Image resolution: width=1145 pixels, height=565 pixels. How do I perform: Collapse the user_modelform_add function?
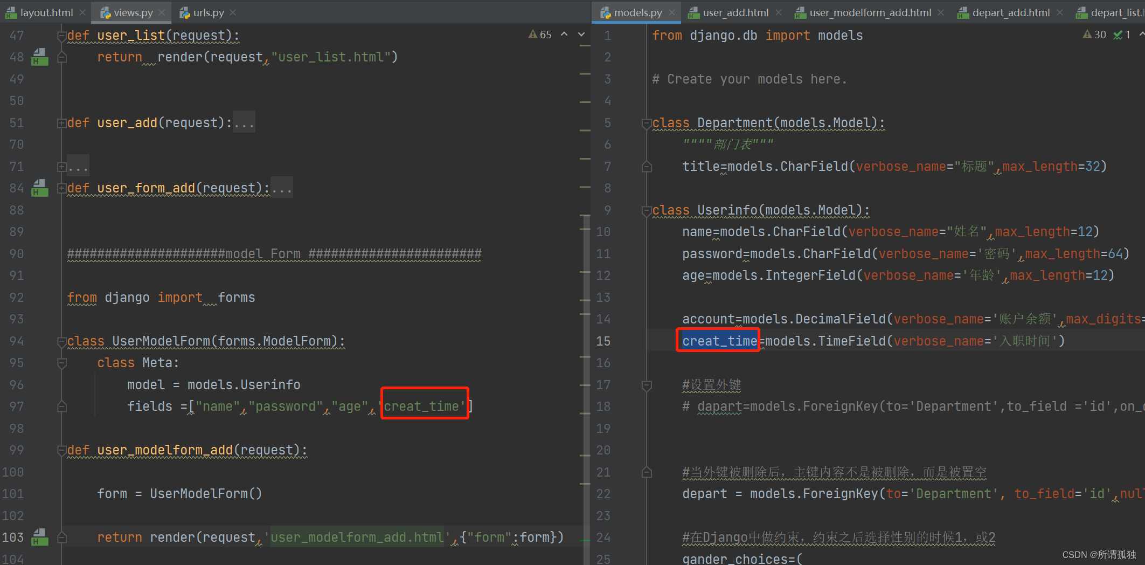tap(61, 450)
